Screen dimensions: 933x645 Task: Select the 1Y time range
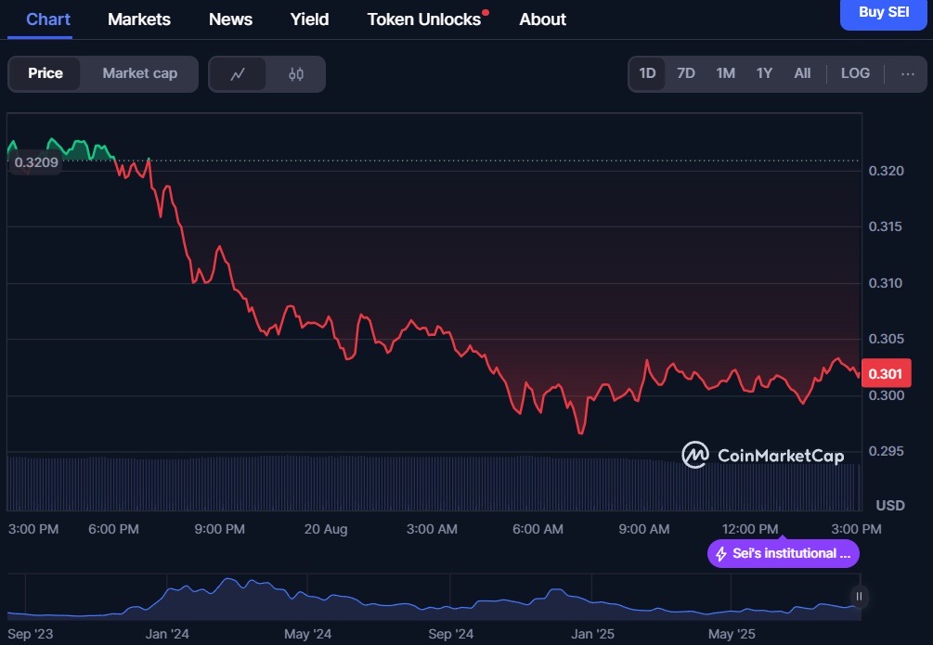tap(764, 74)
